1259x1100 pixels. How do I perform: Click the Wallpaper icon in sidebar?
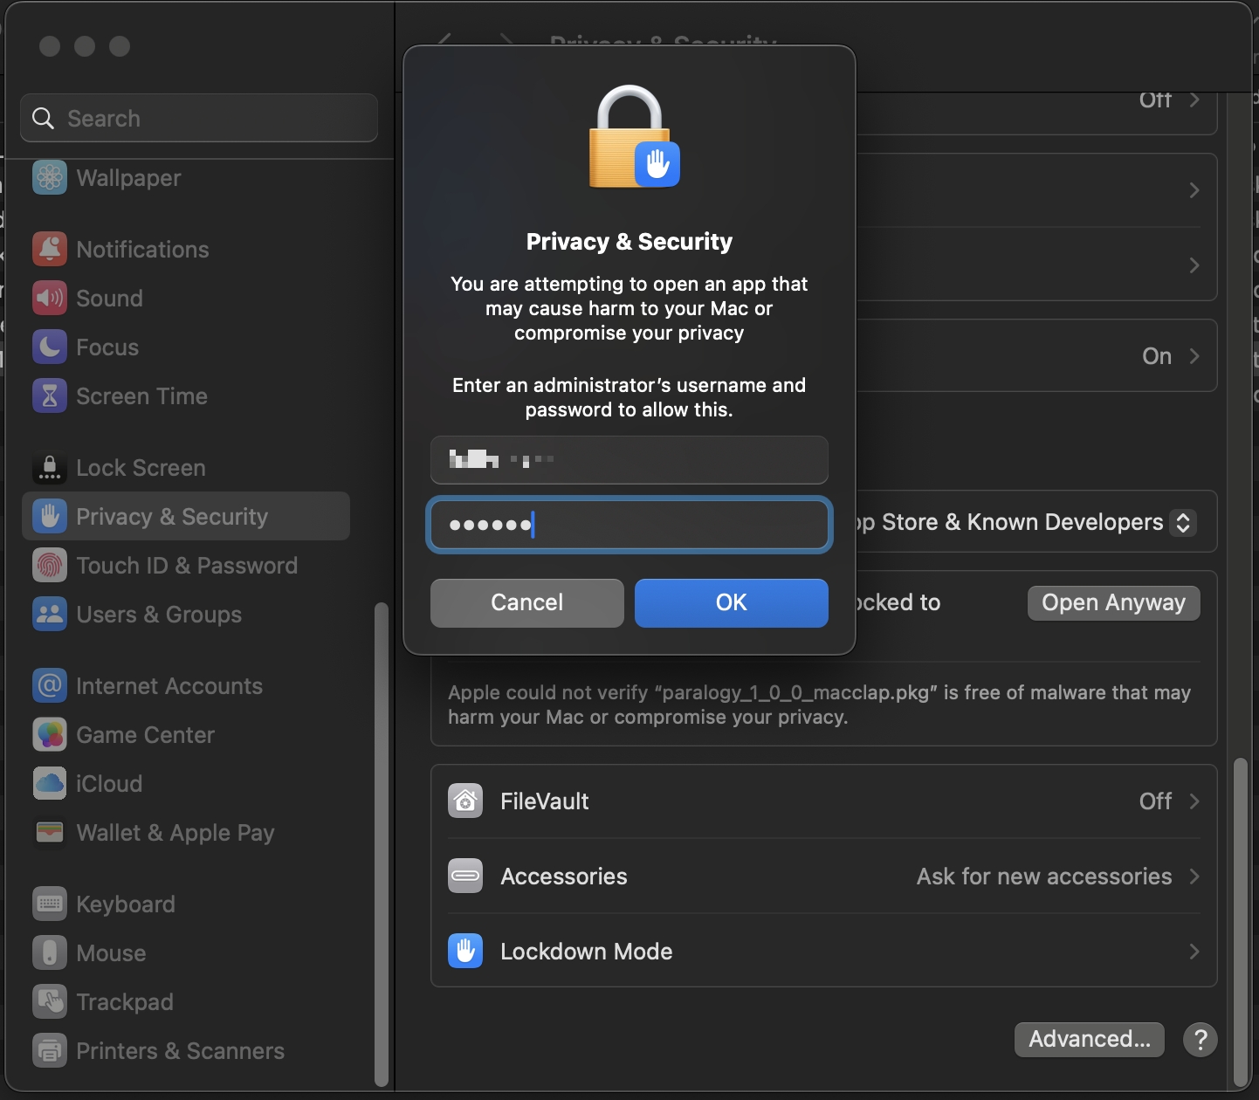[x=50, y=178]
